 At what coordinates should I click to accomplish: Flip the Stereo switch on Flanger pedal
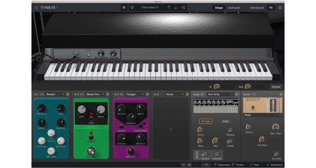[x=121, y=126]
